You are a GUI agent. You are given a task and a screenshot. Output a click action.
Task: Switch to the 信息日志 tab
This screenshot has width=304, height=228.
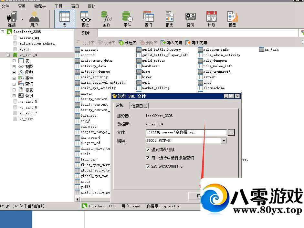coord(139,106)
